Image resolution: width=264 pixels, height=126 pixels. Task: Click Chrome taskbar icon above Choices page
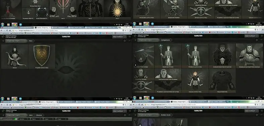click(x=14, y=99)
